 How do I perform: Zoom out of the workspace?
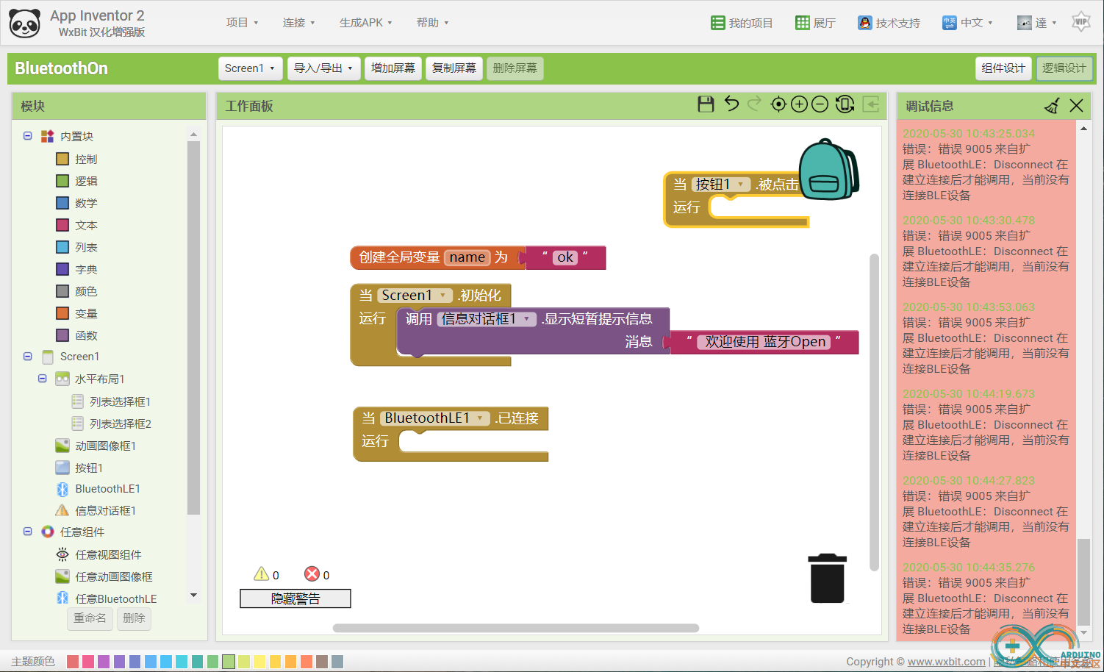tap(820, 104)
